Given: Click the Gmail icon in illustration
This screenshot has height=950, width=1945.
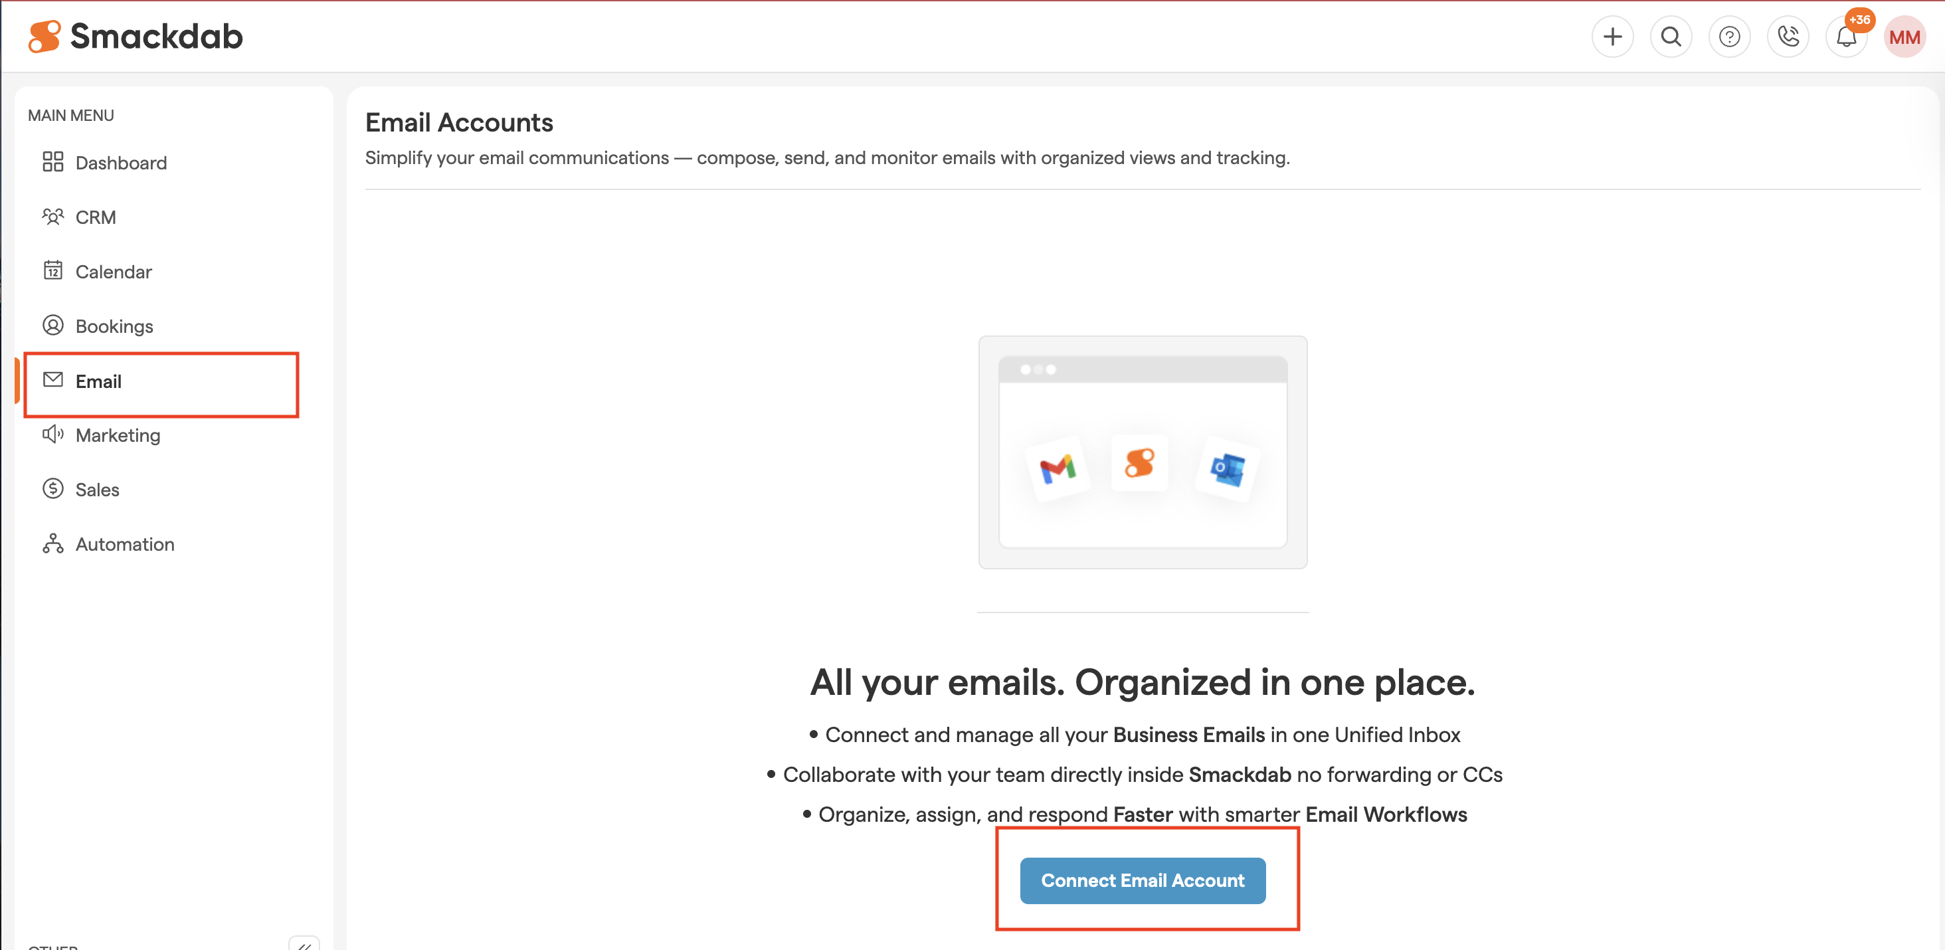Looking at the screenshot, I should 1057,468.
